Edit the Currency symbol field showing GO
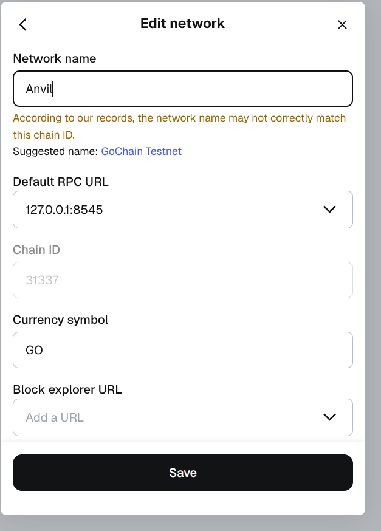This screenshot has height=531, width=381. [x=183, y=350]
